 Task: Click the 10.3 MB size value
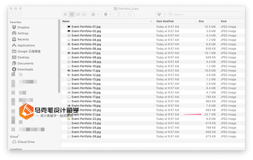coord(210,27)
